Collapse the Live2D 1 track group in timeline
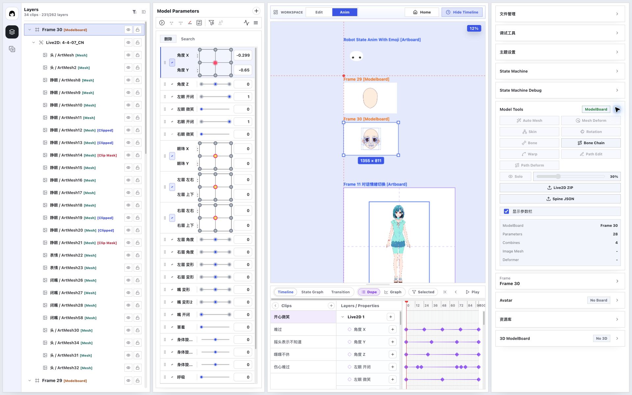Viewport: 632px width, 395px height. (x=343, y=317)
